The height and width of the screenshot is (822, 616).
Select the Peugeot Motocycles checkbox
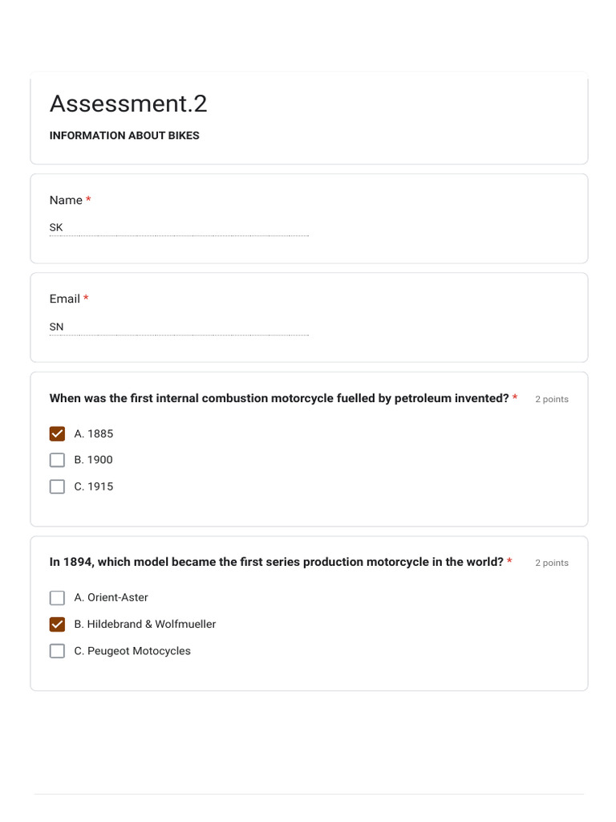(x=57, y=651)
